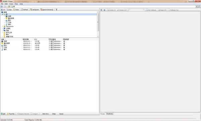Open the Edit menu
201x121 pixels.
(6, 4)
